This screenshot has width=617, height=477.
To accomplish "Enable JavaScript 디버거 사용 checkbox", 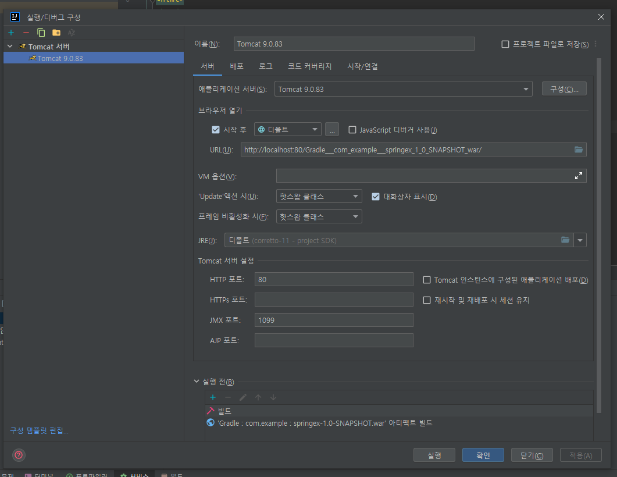I will [x=352, y=130].
